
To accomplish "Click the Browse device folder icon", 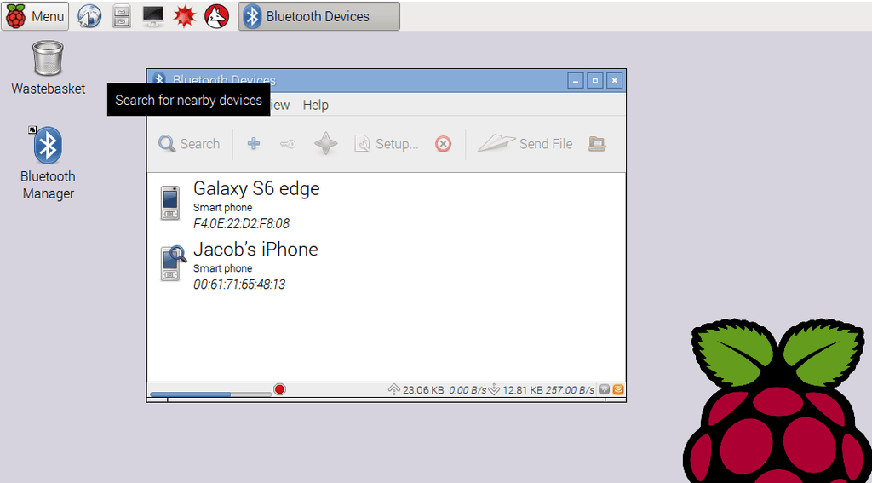I will click(x=597, y=144).
